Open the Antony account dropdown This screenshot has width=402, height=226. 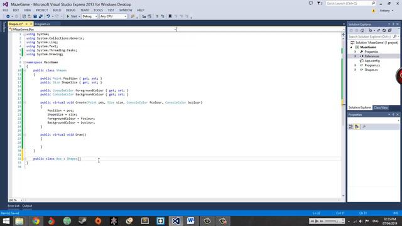pyautogui.click(x=386, y=11)
